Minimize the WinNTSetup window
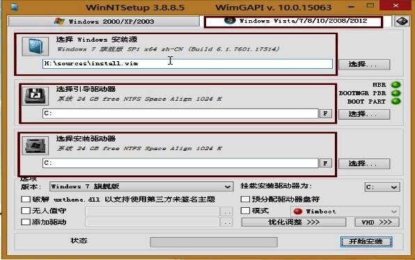This screenshot has width=415, height=260. (x=351, y=7)
